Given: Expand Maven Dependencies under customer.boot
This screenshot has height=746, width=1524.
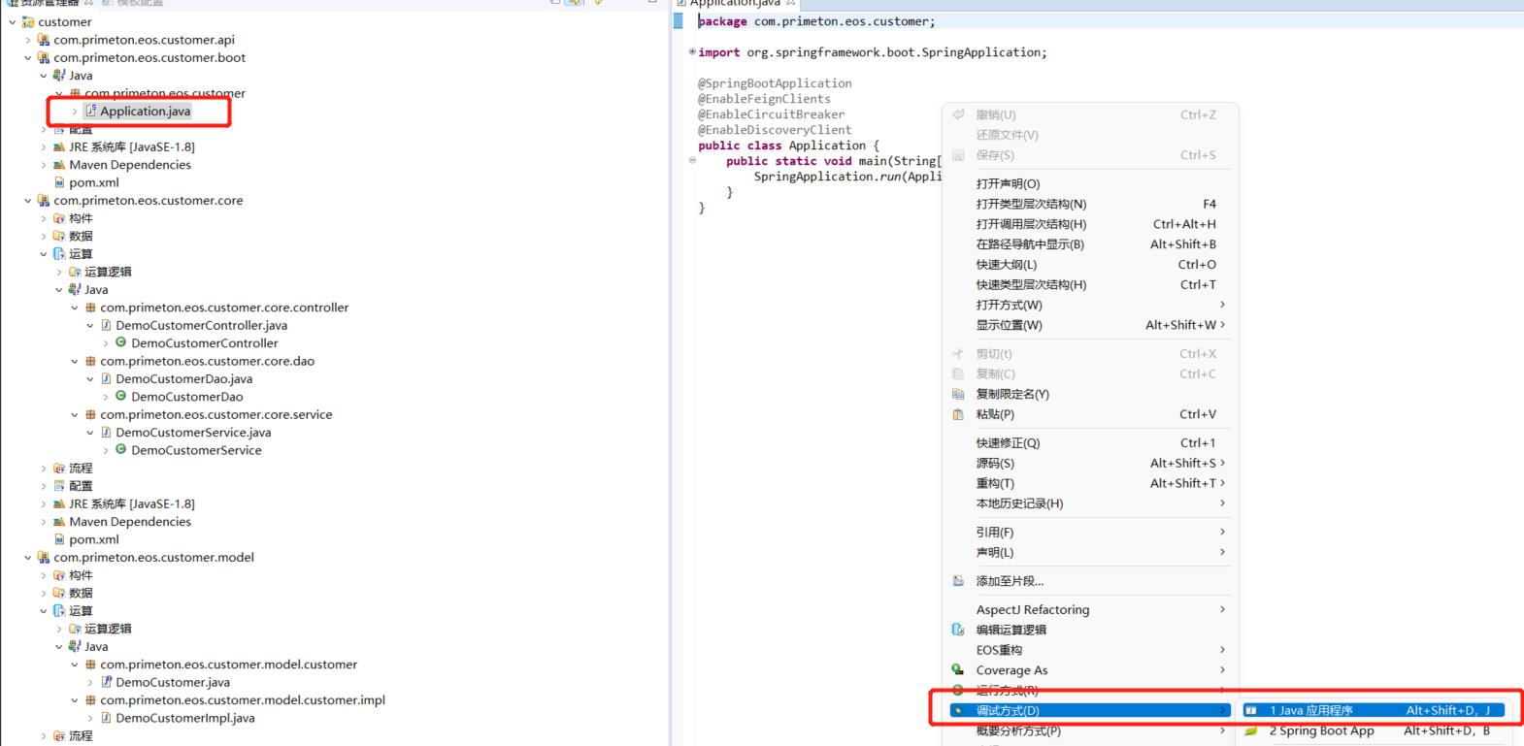Looking at the screenshot, I should 44,165.
